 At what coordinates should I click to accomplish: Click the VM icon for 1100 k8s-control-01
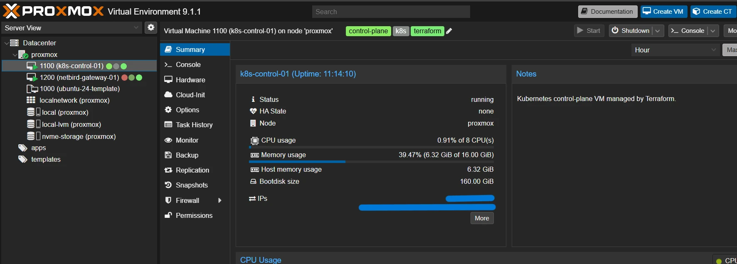pyautogui.click(x=32, y=66)
